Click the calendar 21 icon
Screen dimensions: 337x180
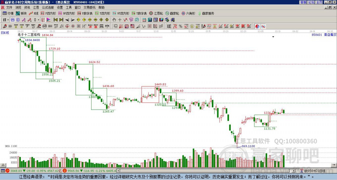(x=144, y=20)
